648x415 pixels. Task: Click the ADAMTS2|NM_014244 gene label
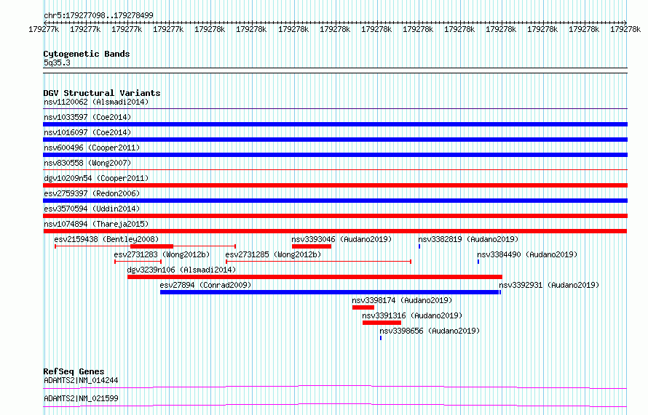(x=81, y=380)
